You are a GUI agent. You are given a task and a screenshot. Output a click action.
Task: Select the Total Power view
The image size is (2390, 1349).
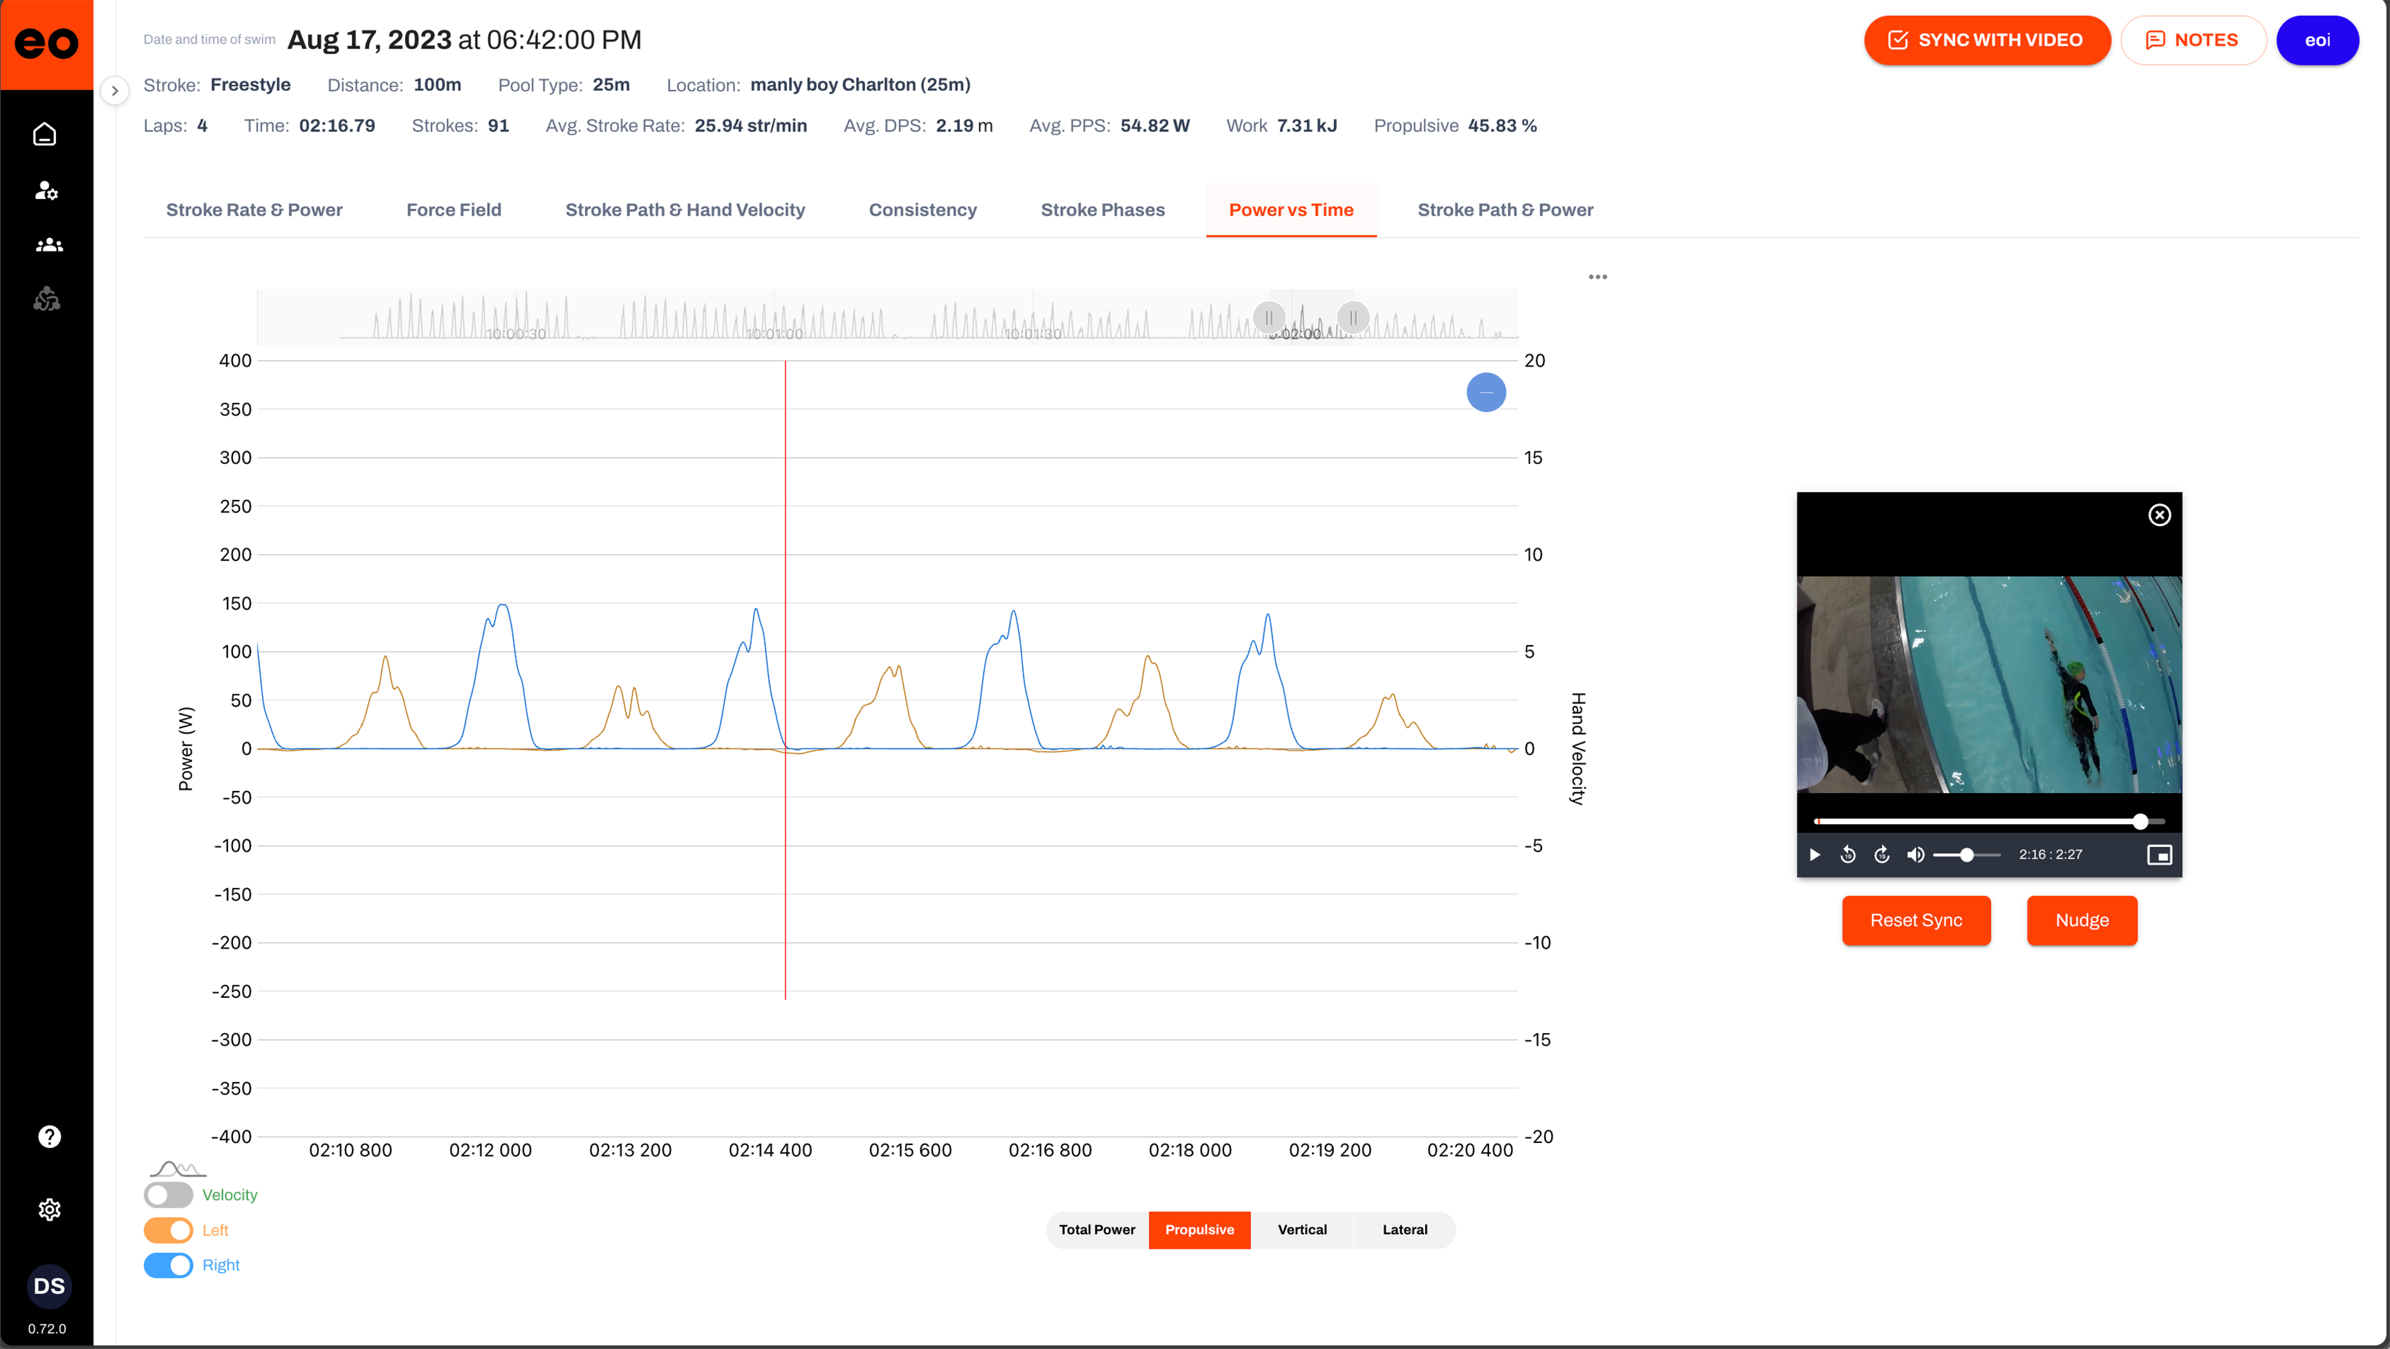pos(1097,1229)
